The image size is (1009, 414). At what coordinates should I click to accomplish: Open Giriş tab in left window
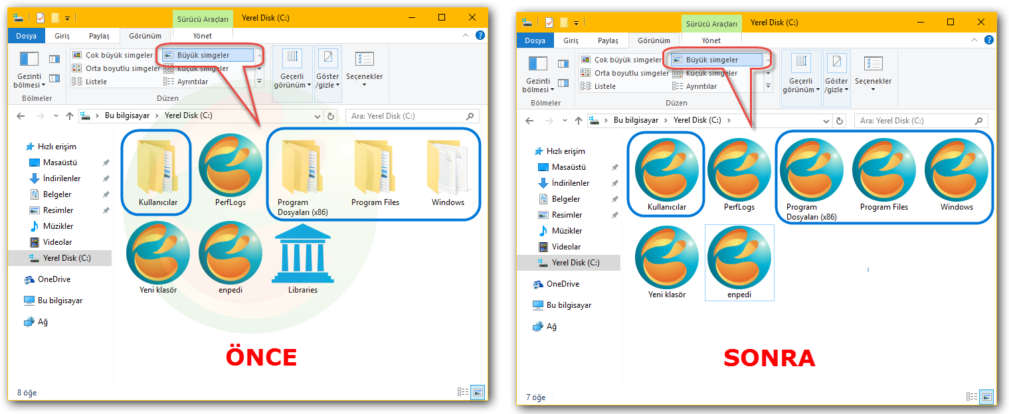point(62,36)
